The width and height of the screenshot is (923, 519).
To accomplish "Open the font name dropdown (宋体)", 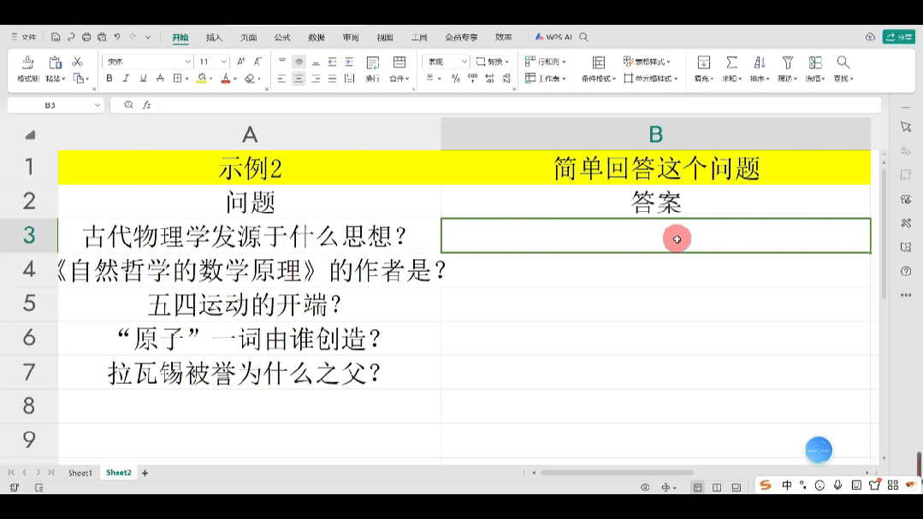I will 188,62.
